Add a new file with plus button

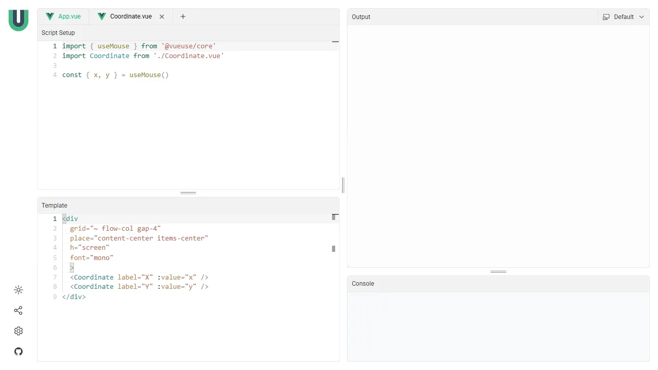click(x=183, y=16)
